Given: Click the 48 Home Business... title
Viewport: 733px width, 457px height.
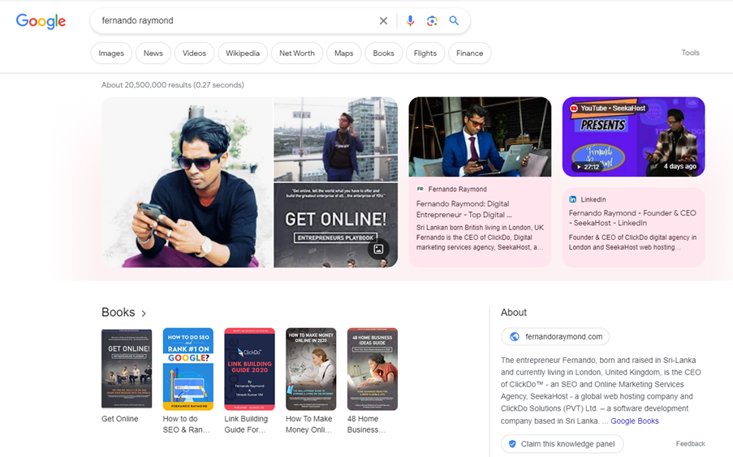Looking at the screenshot, I should (367, 425).
